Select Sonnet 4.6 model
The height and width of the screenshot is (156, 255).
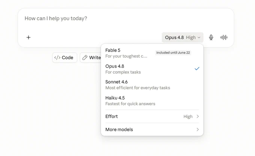point(152,85)
